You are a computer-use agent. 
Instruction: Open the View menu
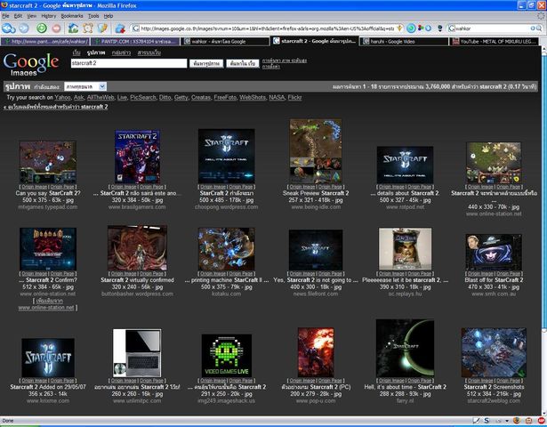click(31, 16)
